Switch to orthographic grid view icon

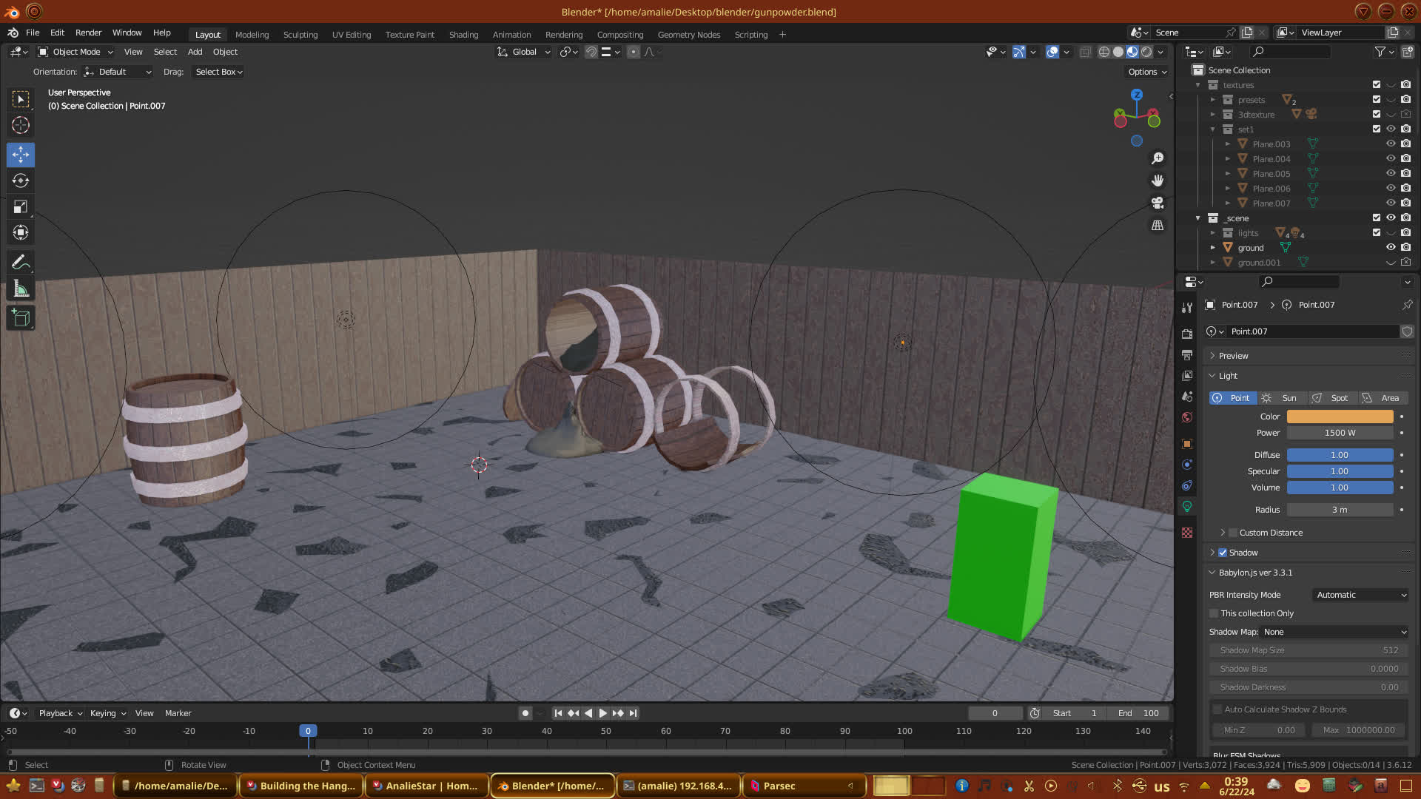(1158, 225)
